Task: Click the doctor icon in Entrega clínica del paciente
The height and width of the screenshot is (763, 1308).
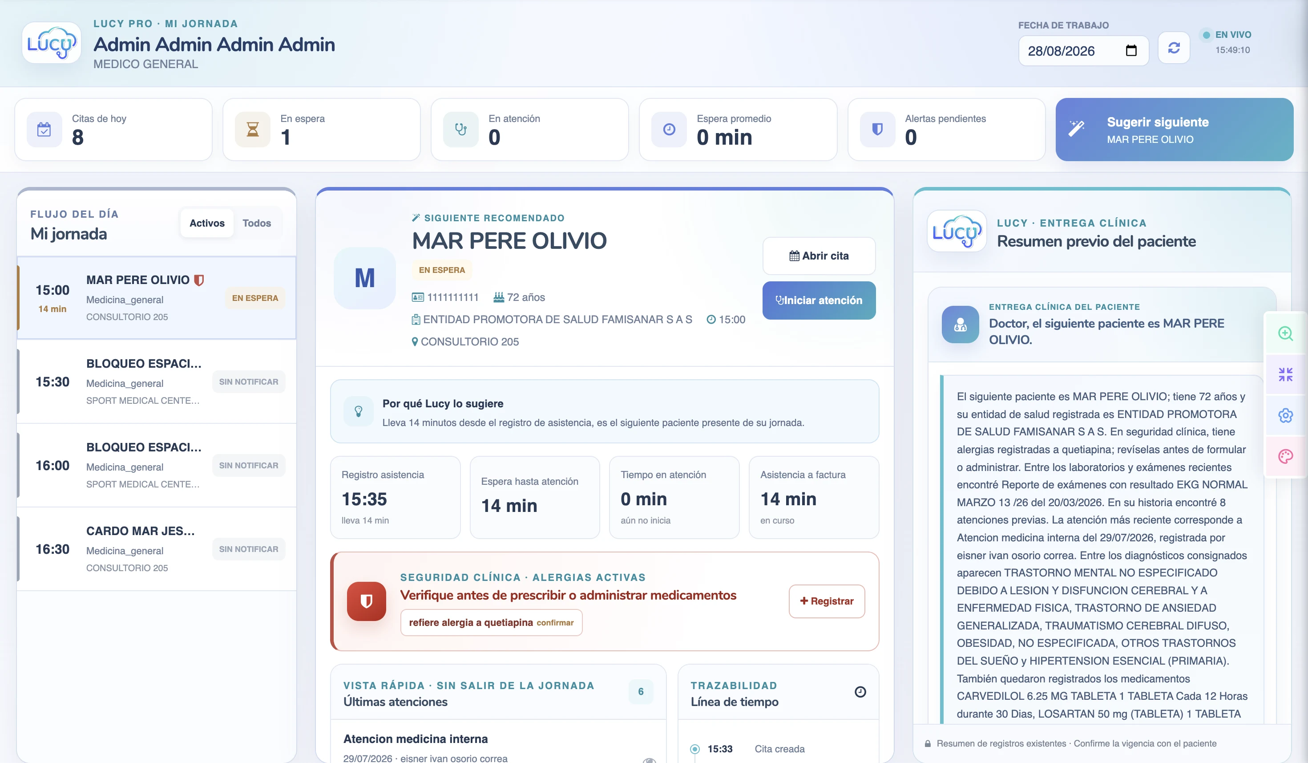Action: tap(960, 324)
